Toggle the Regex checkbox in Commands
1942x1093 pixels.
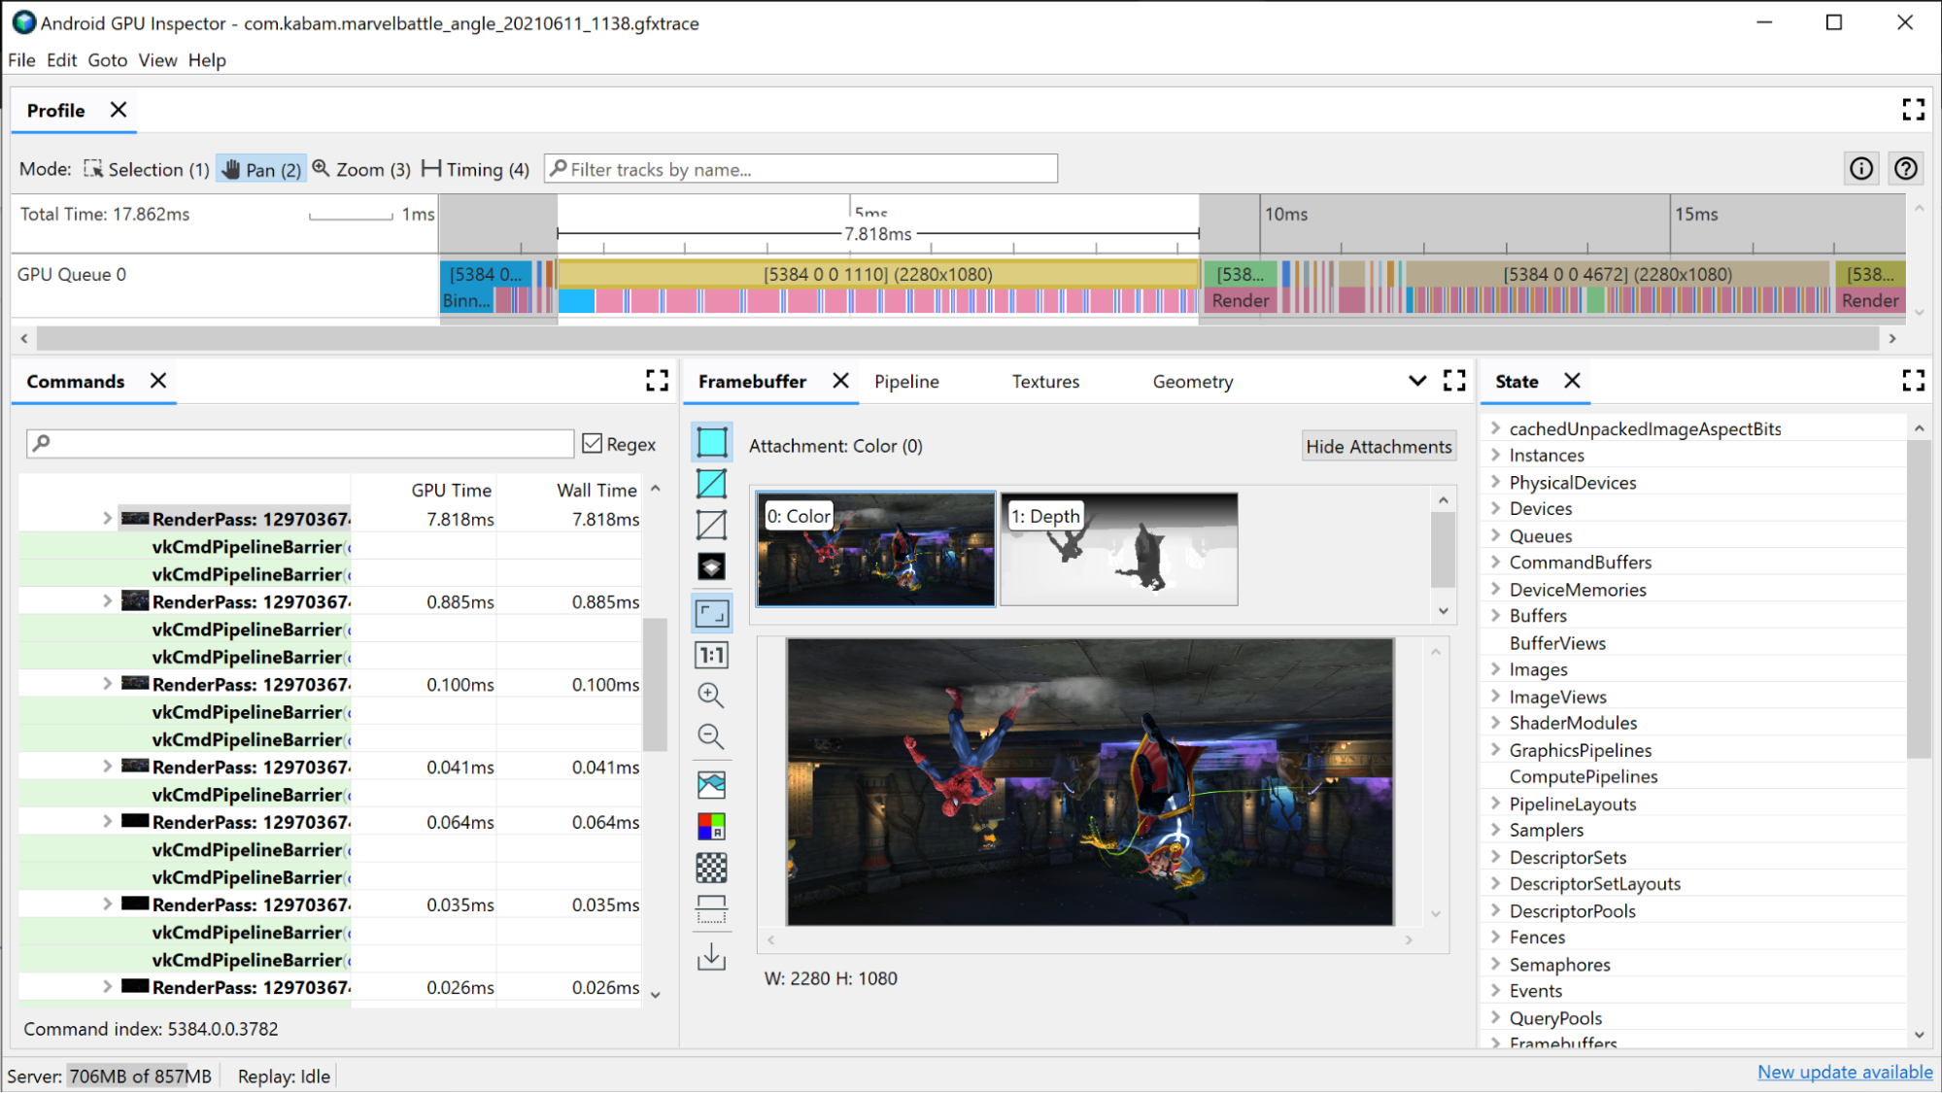[x=593, y=442]
